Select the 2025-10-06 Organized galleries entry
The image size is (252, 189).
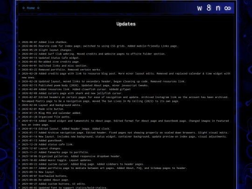[x=71, y=156]
